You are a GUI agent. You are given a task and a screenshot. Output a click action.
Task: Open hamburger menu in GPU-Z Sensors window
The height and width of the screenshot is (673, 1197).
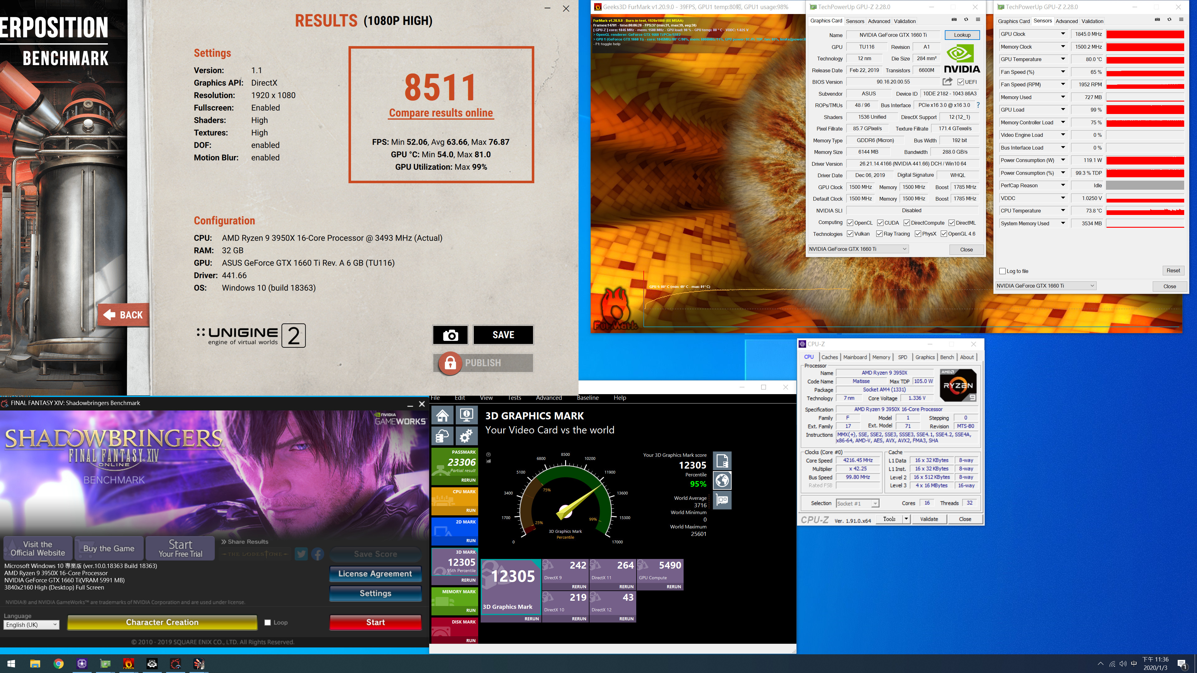click(1181, 20)
